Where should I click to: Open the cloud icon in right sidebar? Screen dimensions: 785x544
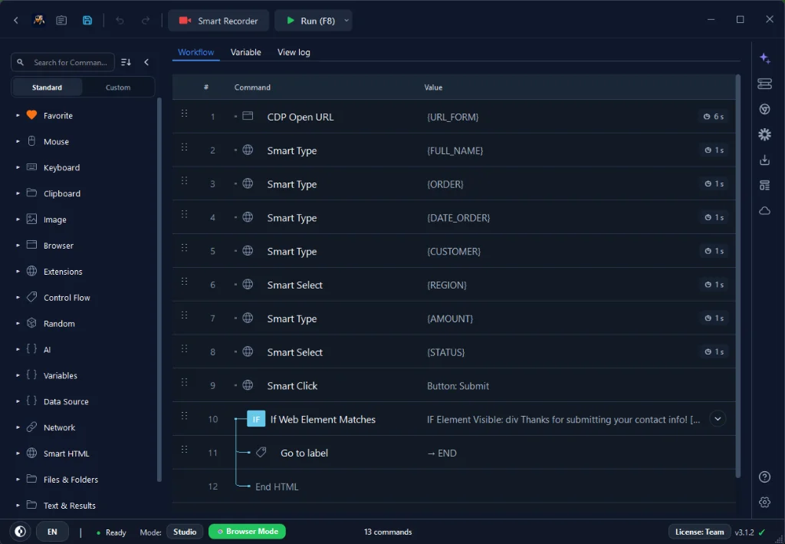coord(764,211)
